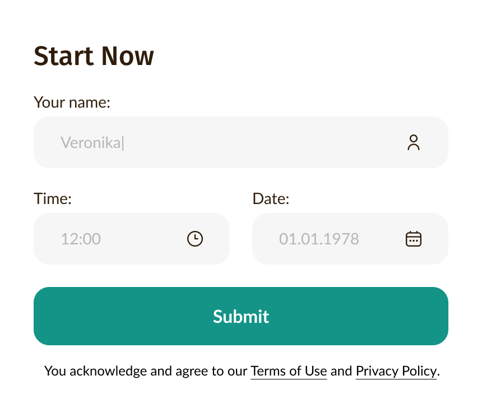Place cursor after Veronika text caret
Screen dimensions: 482x417
(x=123, y=143)
